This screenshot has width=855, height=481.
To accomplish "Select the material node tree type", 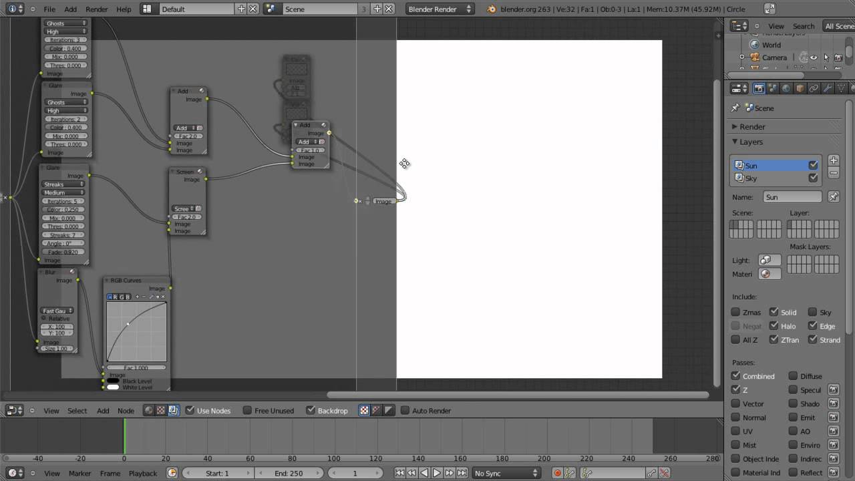I will [x=149, y=410].
